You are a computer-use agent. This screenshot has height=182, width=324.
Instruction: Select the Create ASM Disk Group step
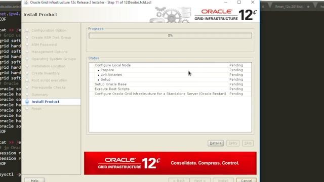click(x=51, y=37)
